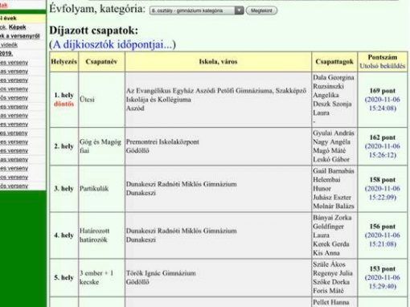Viewport: 410px width, 307px height.
Task: Select the Ütcsi team name cell
Action: pyautogui.click(x=101, y=100)
